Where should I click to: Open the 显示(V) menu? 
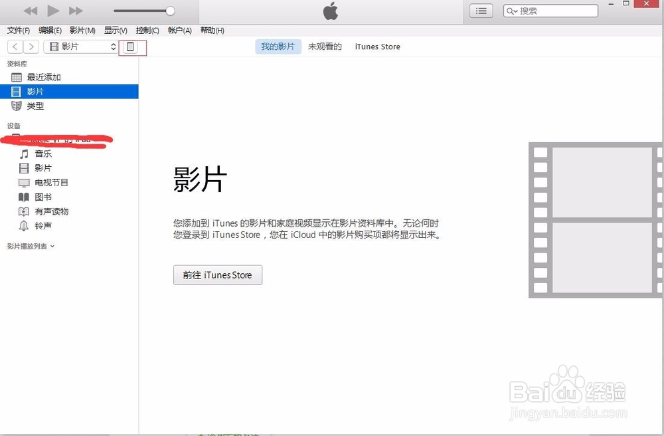[x=116, y=31]
